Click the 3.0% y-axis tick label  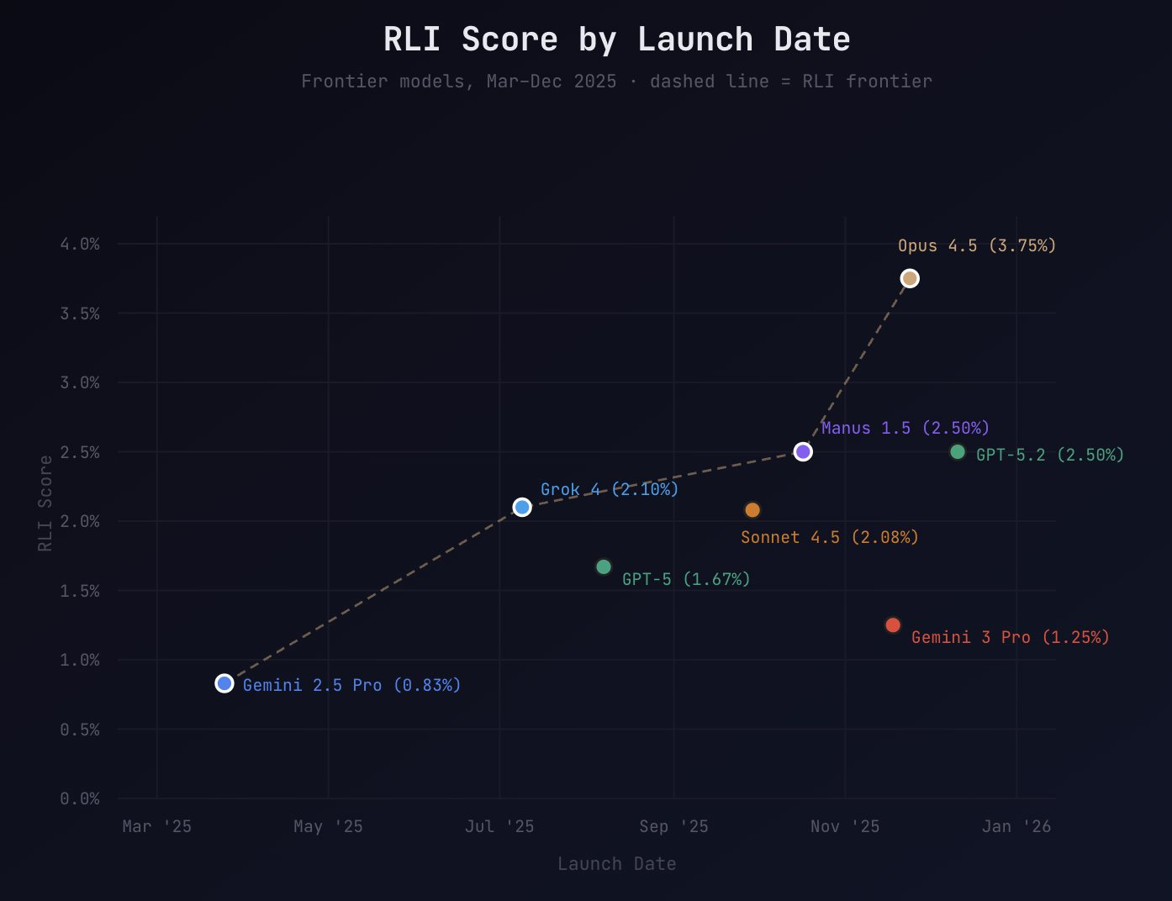coord(80,382)
